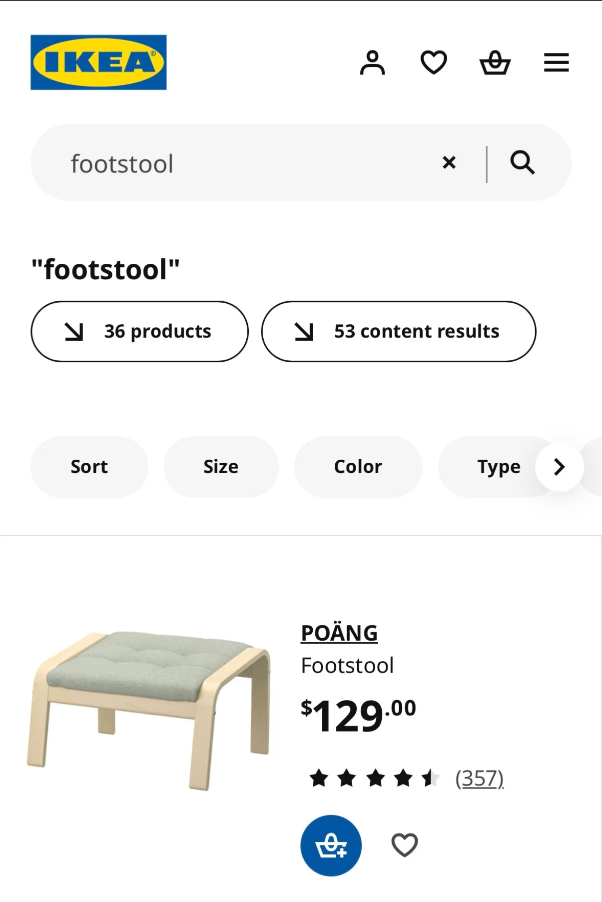Viewport: 602px width, 902px height.
Task: Open the shopping bag icon
Action: [496, 61]
